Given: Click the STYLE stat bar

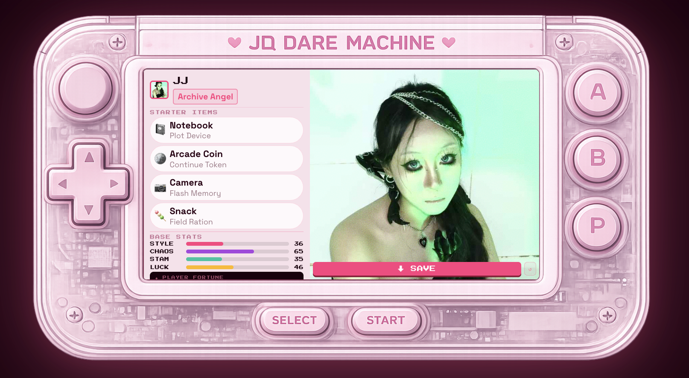Looking at the screenshot, I should (237, 244).
